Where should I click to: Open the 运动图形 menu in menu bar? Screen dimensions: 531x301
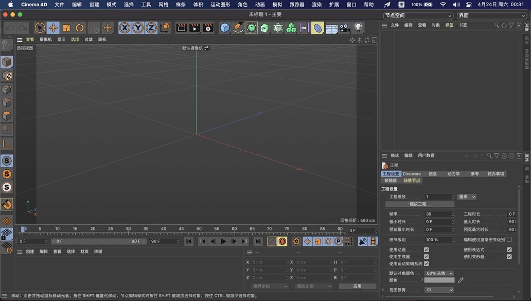(x=220, y=4)
